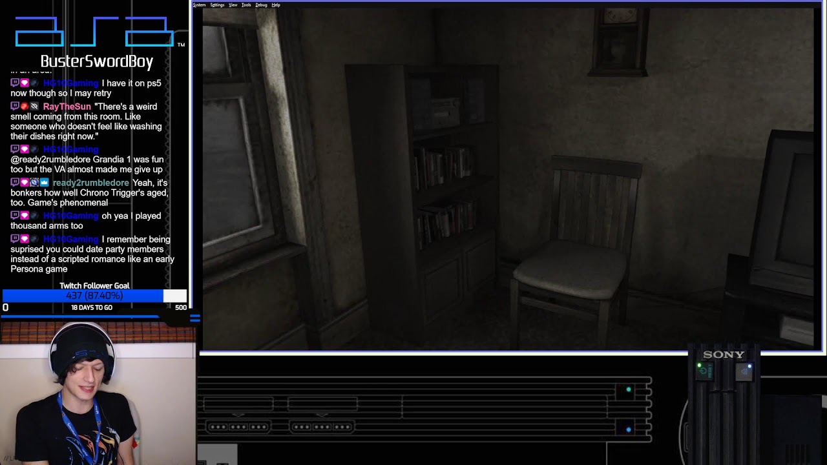
Task: Click the PS2 logo overlay
Action: [x=95, y=32]
